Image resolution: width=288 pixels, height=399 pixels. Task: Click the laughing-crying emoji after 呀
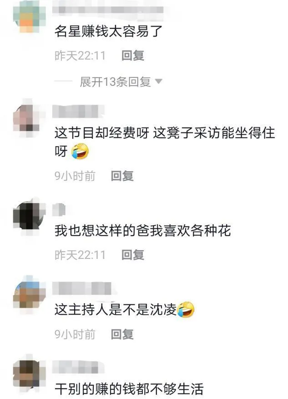click(x=80, y=151)
